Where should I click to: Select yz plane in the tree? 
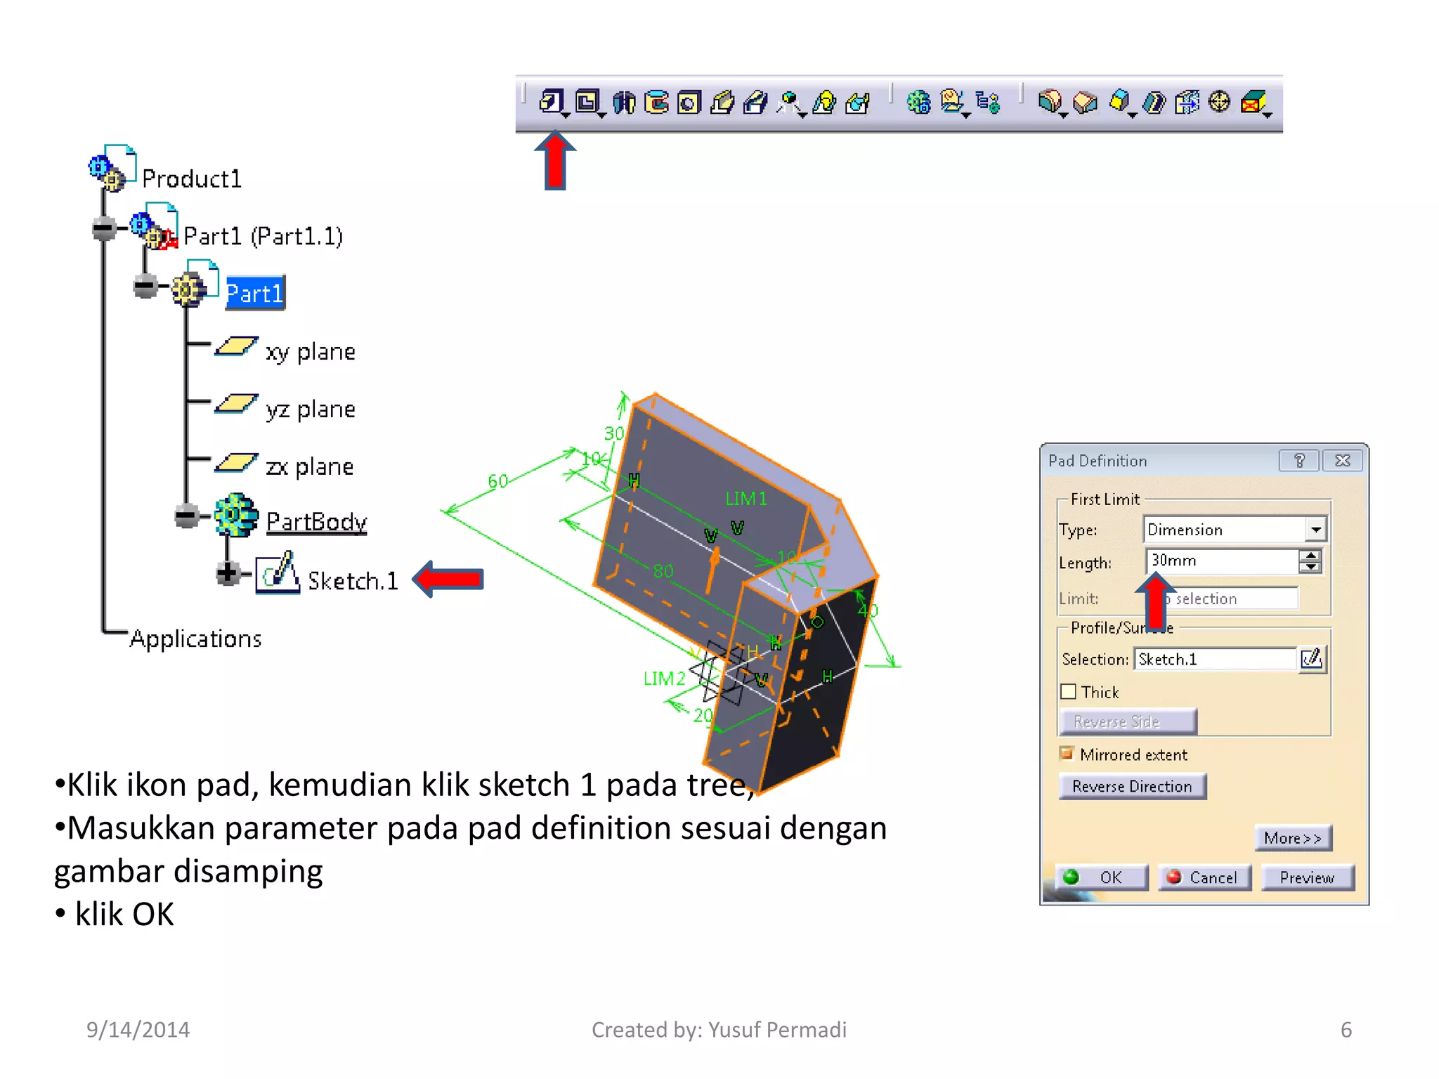[311, 409]
